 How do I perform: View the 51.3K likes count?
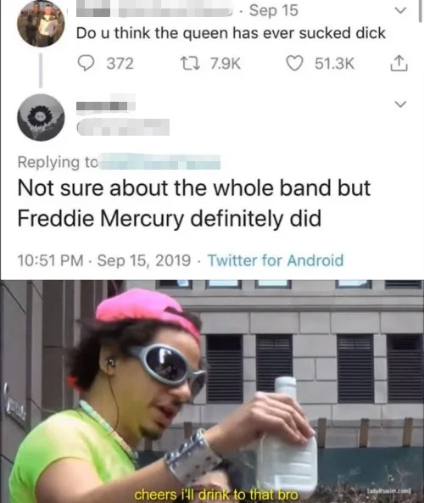(x=334, y=64)
